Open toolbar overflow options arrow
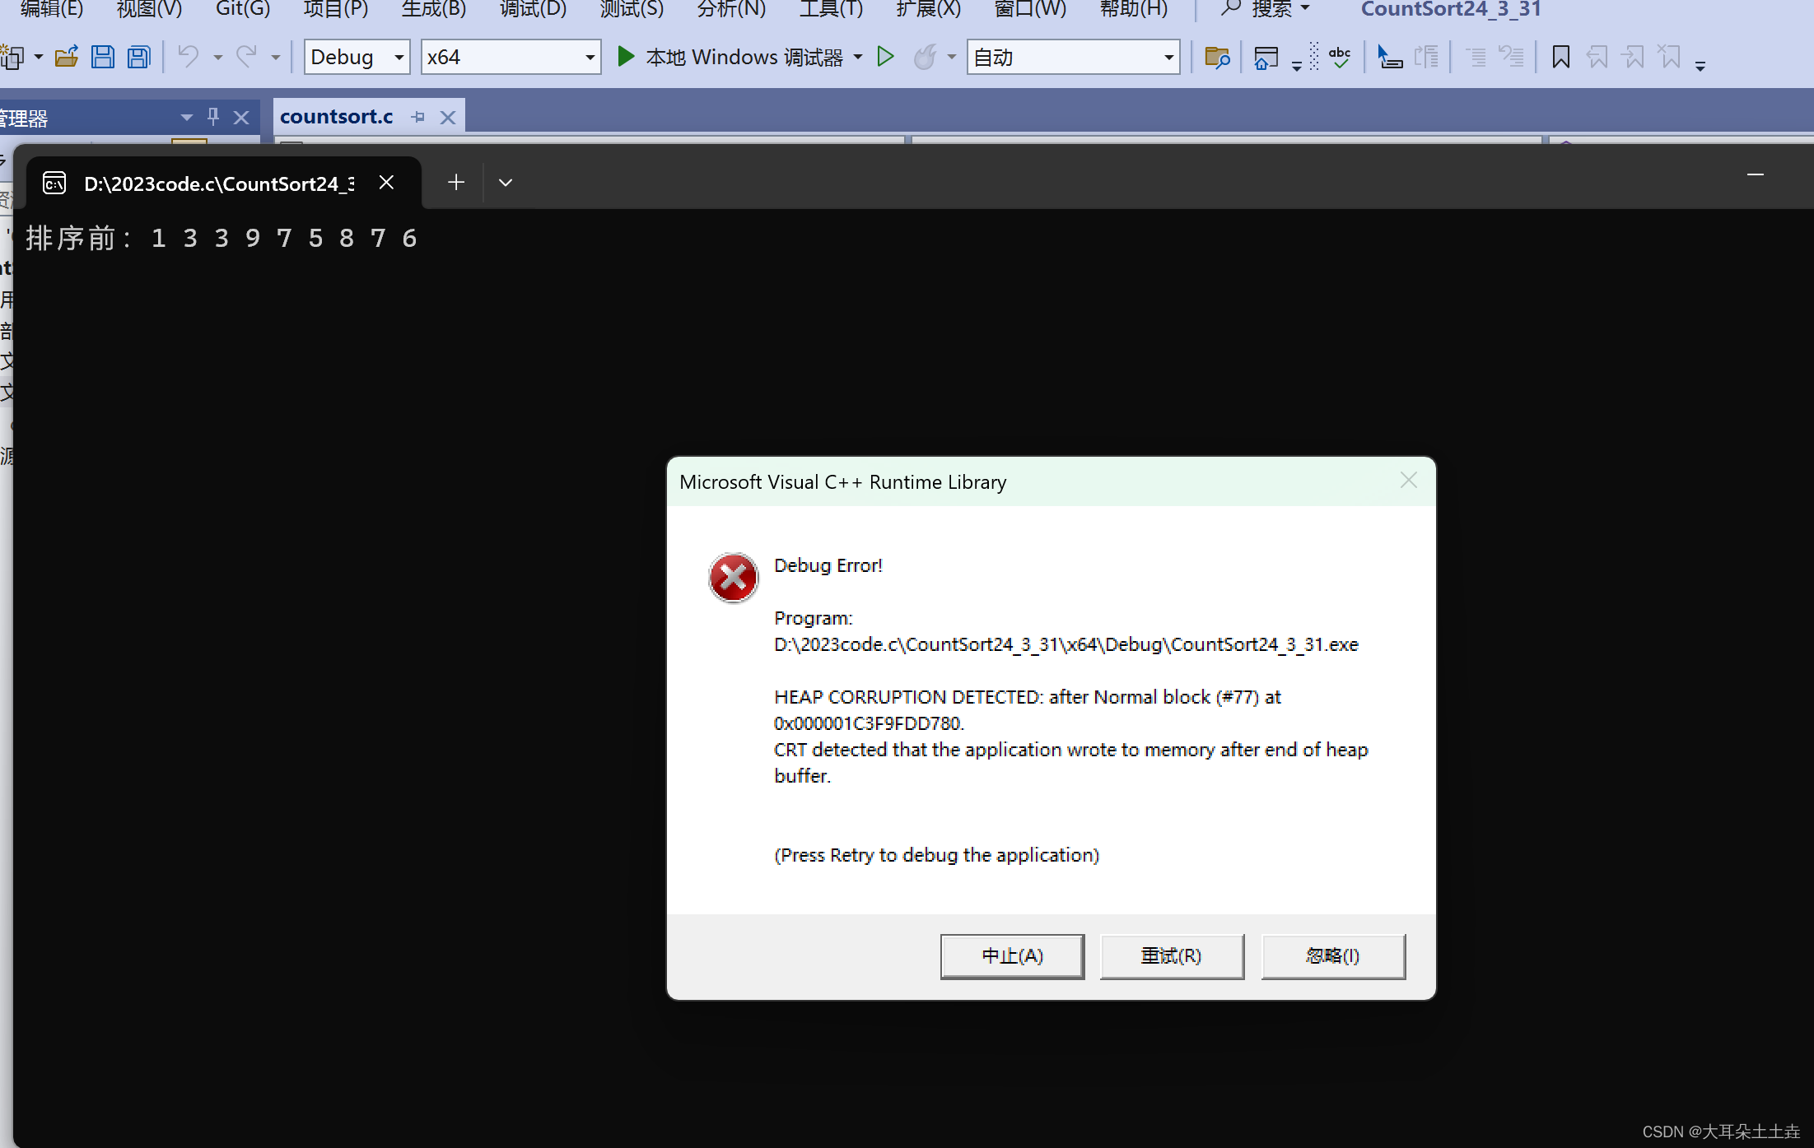This screenshot has width=1814, height=1148. click(1700, 66)
